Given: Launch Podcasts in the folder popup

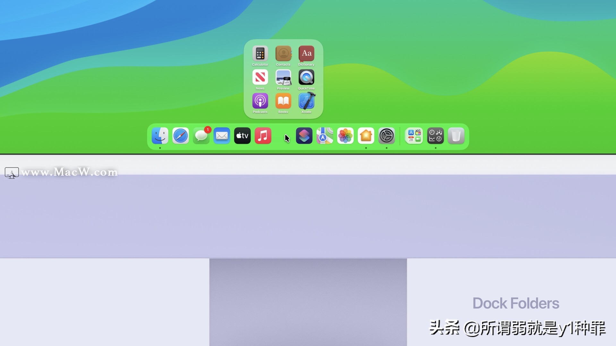Looking at the screenshot, I should 260,101.
